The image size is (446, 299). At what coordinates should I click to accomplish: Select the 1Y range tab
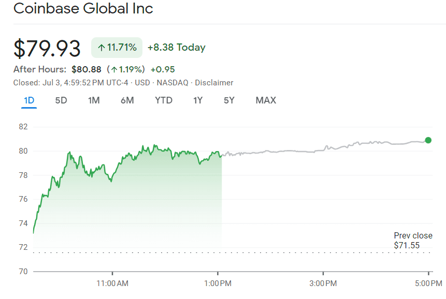tap(198, 100)
